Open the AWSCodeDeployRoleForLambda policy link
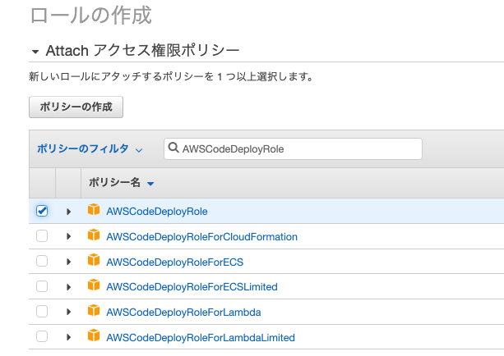504x356 pixels. coord(183,312)
